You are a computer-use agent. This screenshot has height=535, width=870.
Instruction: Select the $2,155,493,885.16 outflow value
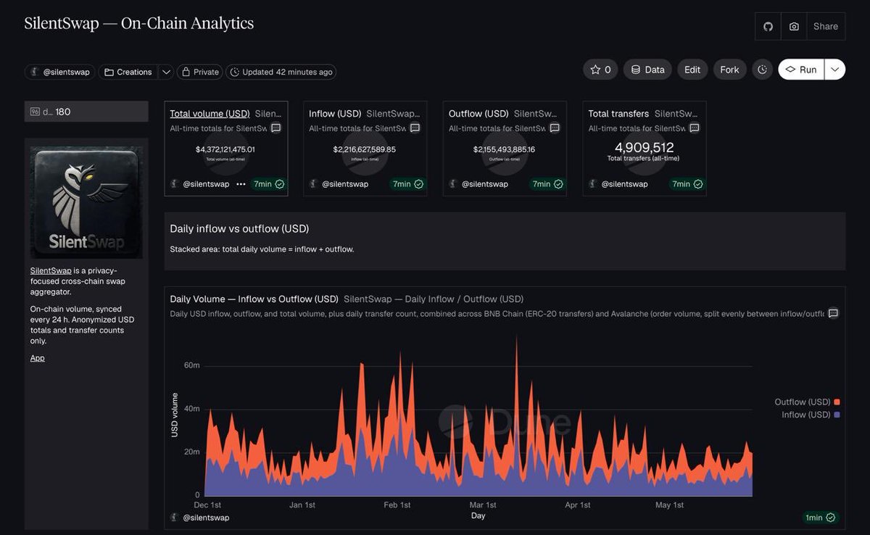pos(505,149)
